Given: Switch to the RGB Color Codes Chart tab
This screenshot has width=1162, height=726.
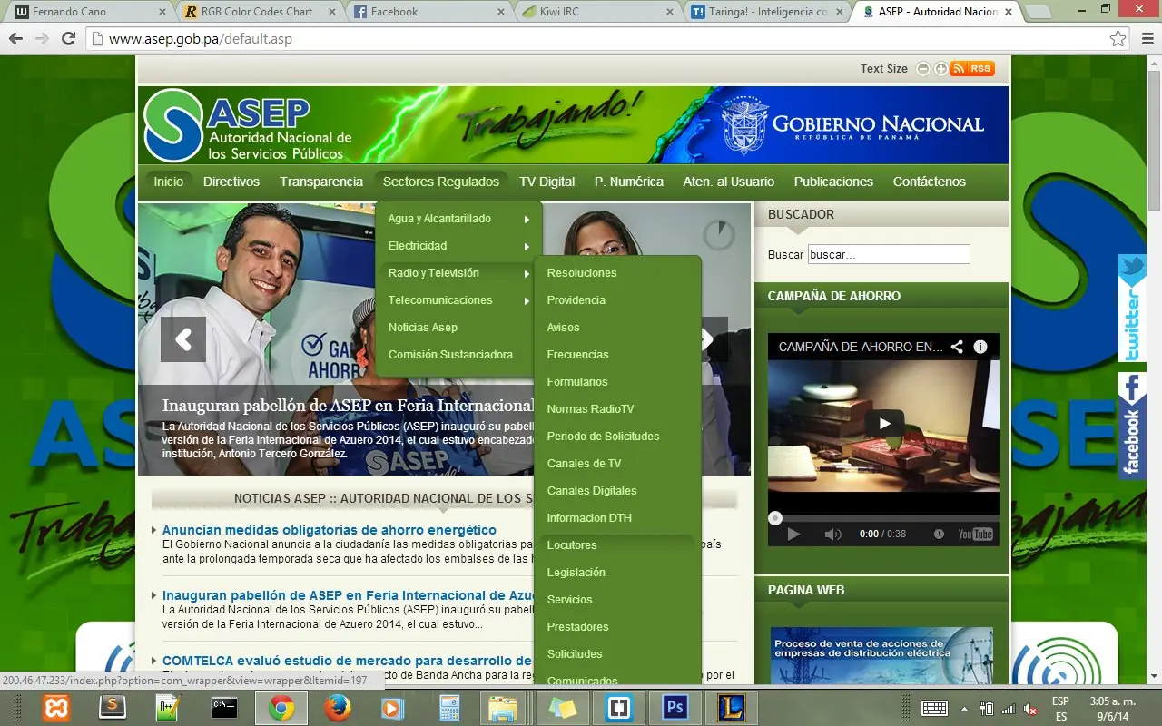Looking at the screenshot, I should 259,12.
